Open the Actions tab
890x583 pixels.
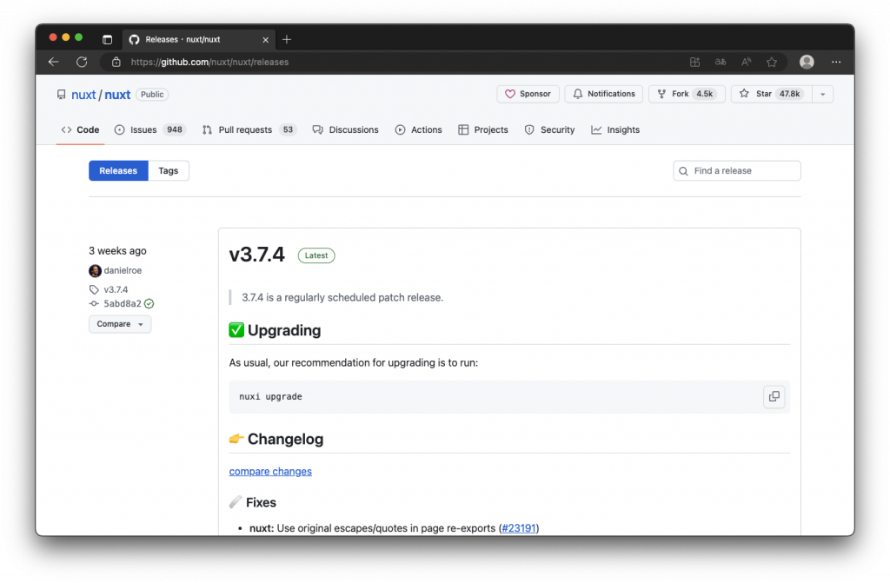(418, 130)
